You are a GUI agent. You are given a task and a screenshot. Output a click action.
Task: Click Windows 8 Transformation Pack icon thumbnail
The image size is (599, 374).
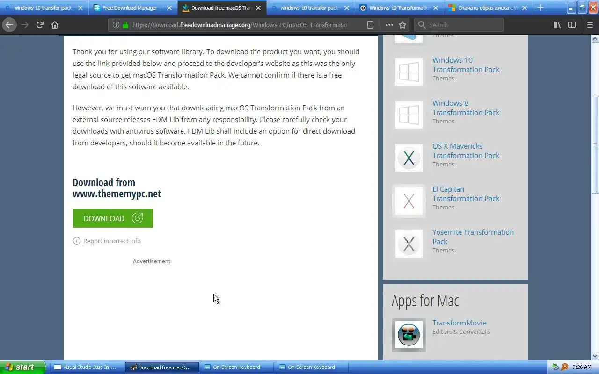tap(409, 115)
